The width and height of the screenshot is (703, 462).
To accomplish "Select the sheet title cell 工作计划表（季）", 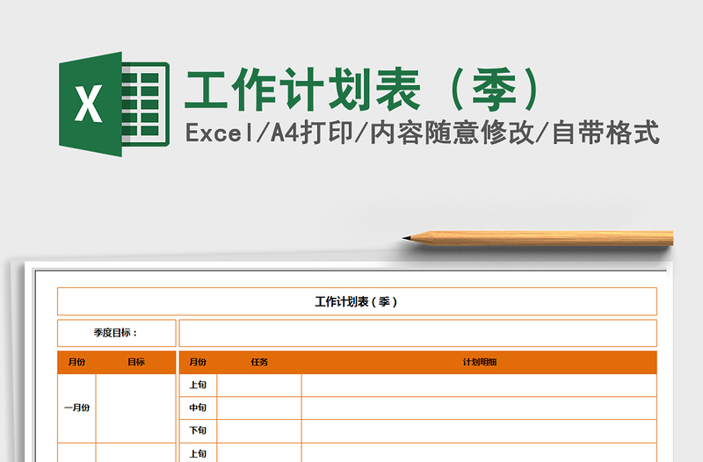I will coord(357,301).
